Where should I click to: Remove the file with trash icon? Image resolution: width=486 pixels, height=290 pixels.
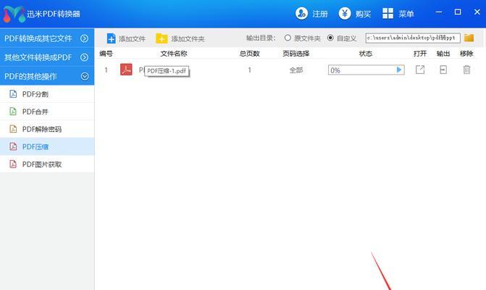point(466,70)
